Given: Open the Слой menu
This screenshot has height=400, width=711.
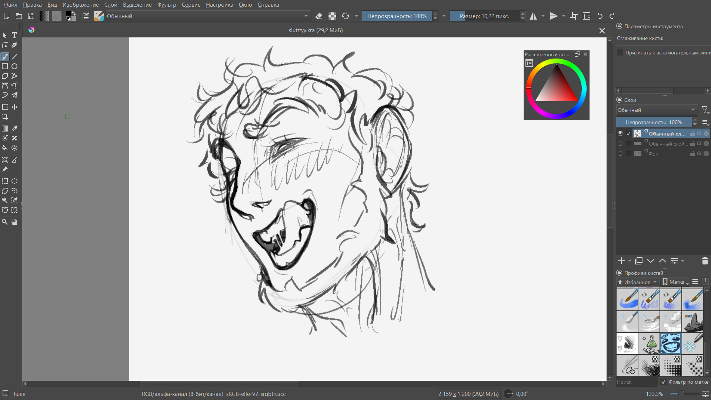Looking at the screenshot, I should pos(110,5).
